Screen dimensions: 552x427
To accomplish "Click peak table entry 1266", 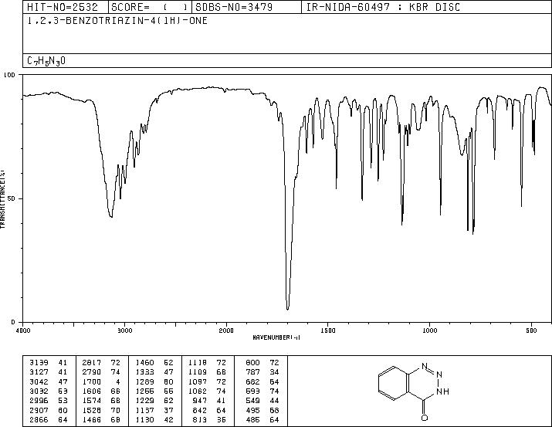I will tap(144, 391).
